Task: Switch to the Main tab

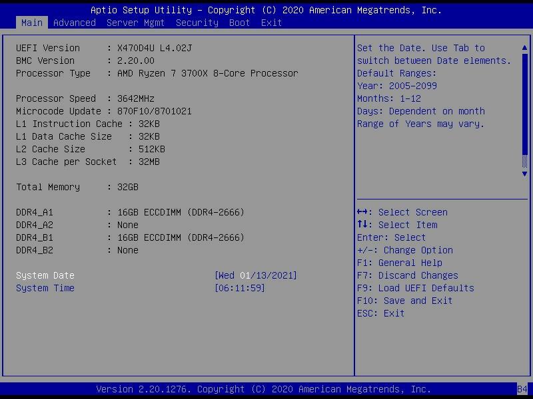Action: pyautogui.click(x=32, y=23)
